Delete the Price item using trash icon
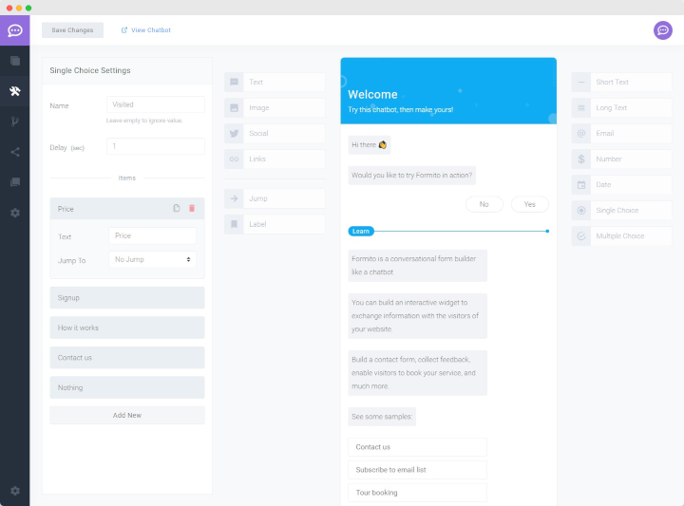The image size is (684, 506). point(192,208)
